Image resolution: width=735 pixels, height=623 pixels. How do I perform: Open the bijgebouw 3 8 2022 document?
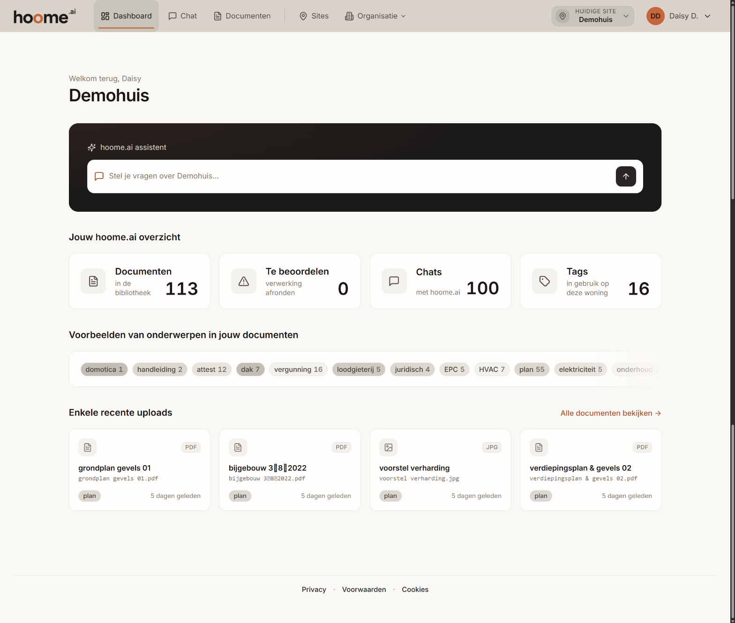(x=290, y=470)
